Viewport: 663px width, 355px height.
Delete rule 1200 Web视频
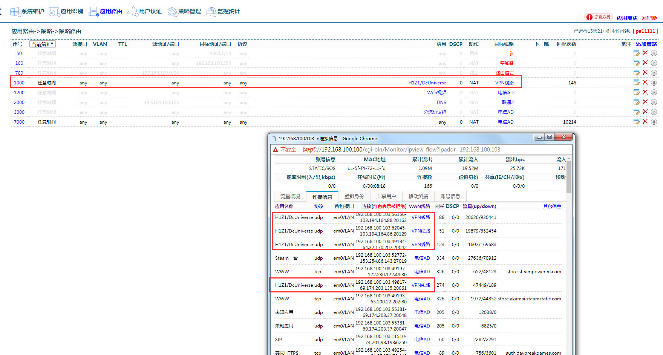[x=645, y=92]
